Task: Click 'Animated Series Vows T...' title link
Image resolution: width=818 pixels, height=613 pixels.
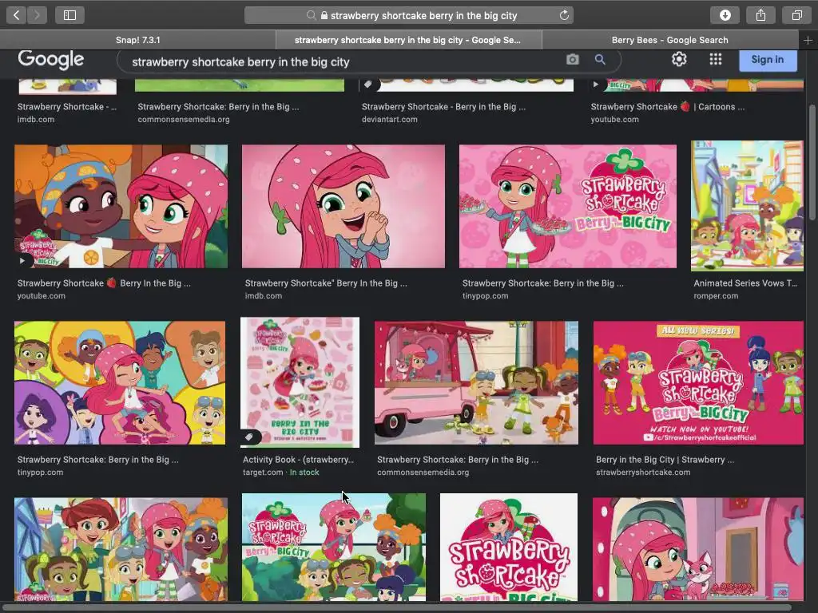Action: coord(745,283)
